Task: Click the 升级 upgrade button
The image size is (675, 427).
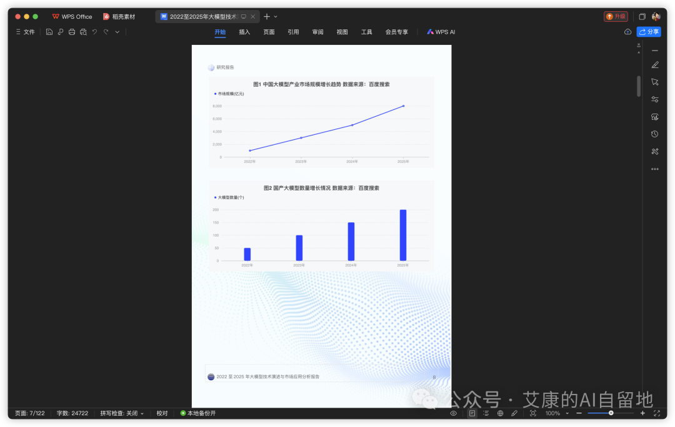Action: tap(616, 16)
